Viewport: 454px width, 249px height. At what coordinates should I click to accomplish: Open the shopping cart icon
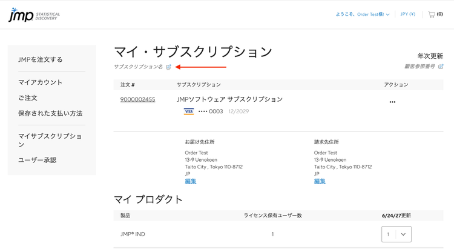click(x=432, y=14)
